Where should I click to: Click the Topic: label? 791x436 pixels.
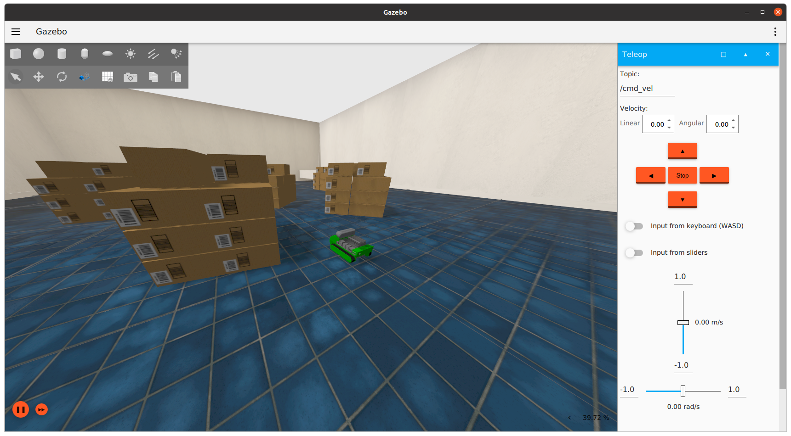coord(630,74)
